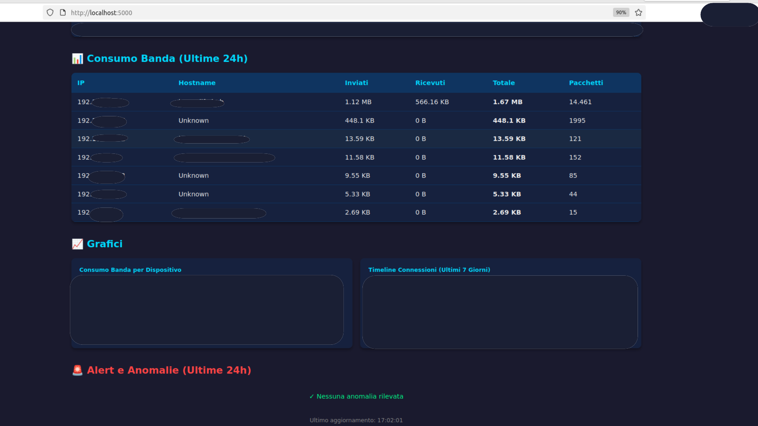Sort the table by the Totale column
Viewport: 758px width, 426px height.
(504, 83)
